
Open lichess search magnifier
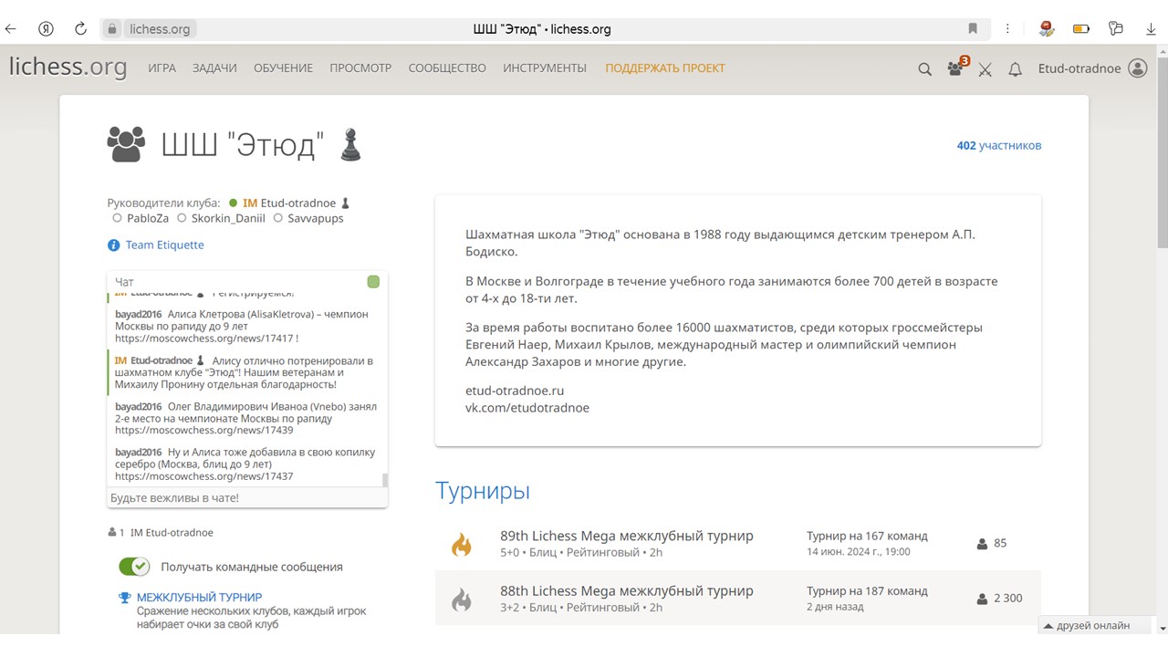click(924, 68)
